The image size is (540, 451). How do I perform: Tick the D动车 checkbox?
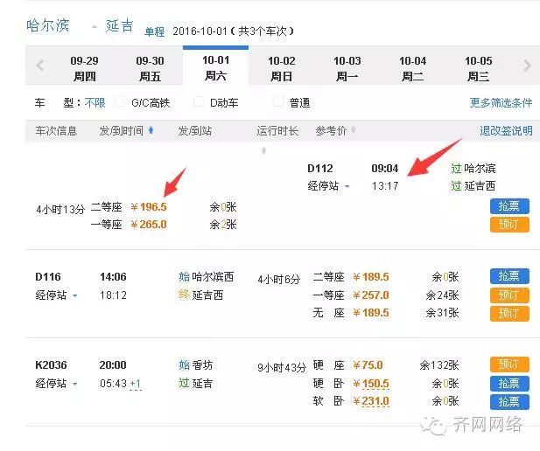pos(199,102)
